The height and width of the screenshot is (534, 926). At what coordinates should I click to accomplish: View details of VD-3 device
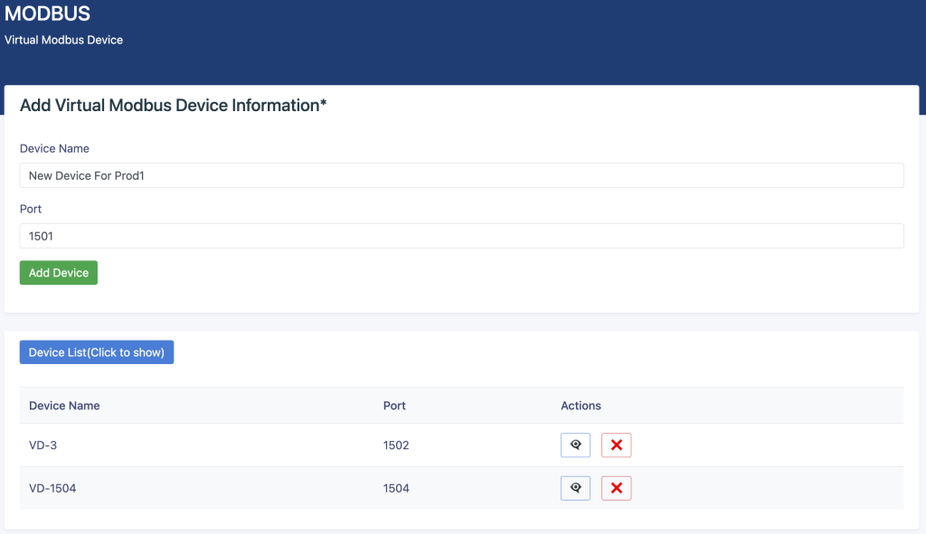575,445
